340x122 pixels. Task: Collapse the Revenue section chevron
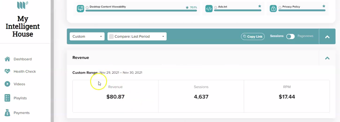[327, 58]
